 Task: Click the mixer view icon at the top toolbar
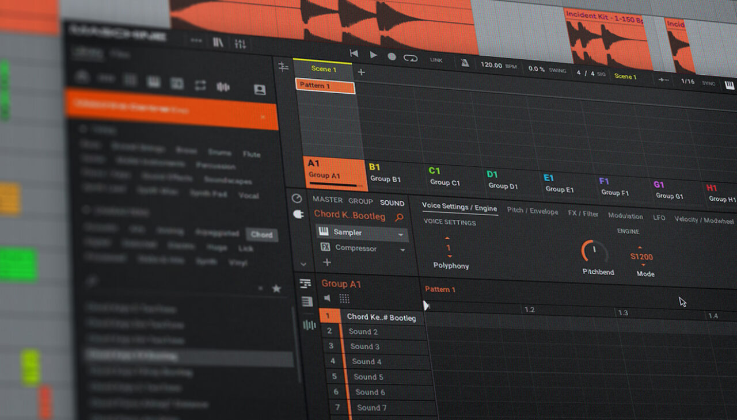(242, 43)
